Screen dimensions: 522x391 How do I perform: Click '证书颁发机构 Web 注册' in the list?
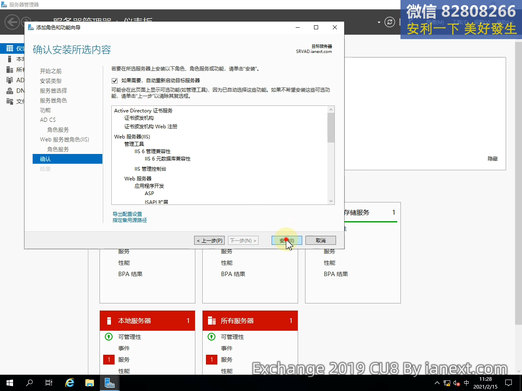151,127
